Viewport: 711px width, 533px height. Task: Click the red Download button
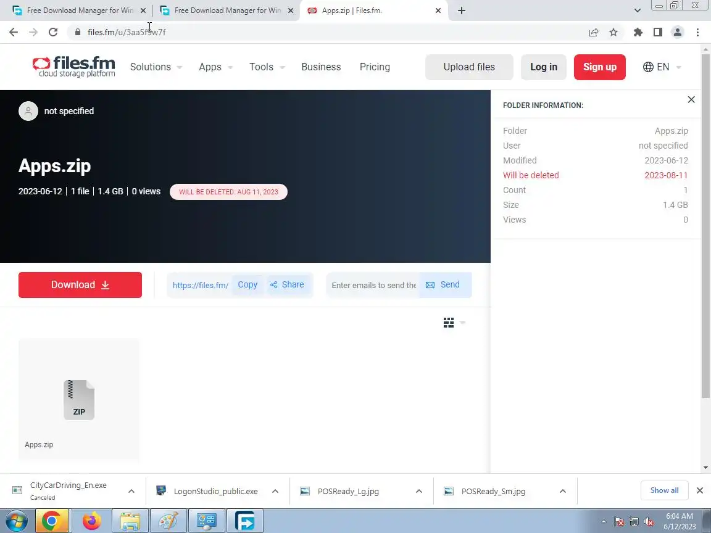tap(80, 285)
